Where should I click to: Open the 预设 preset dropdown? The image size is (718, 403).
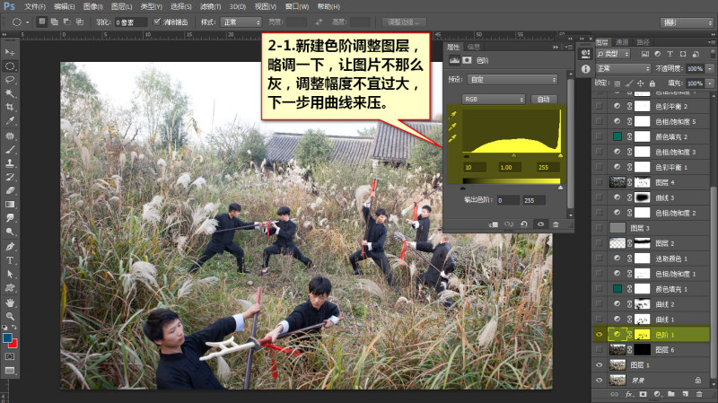coord(512,79)
